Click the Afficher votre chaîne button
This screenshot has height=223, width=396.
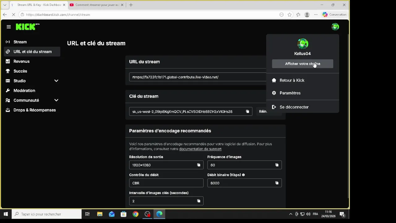303,64
